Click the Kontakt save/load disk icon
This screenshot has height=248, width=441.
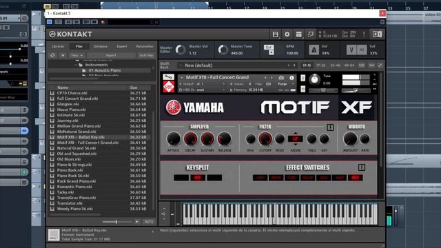coord(275,34)
